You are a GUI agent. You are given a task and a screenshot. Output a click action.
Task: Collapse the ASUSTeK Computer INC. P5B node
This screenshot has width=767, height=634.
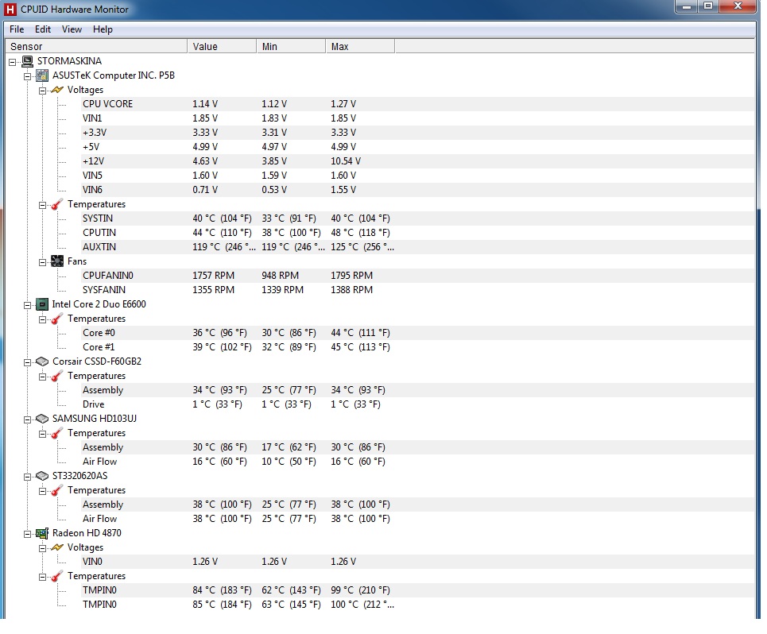27,76
